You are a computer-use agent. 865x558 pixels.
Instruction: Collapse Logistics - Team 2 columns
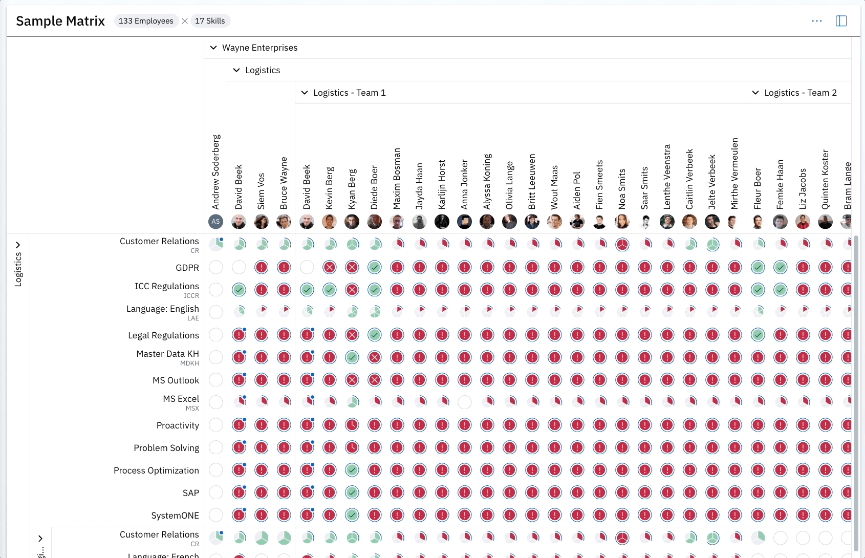tap(755, 93)
